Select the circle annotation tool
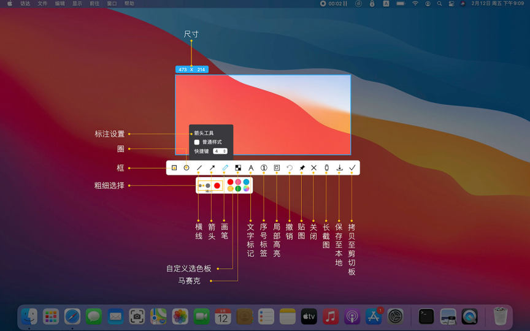This screenshot has height=331, width=530. tap(186, 167)
